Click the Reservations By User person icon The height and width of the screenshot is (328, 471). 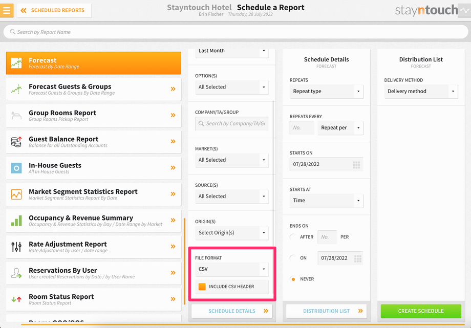[16, 273]
